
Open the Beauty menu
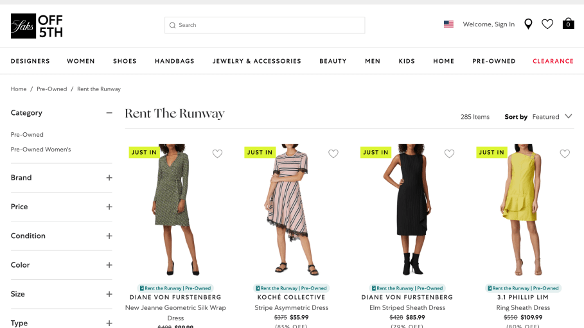click(333, 61)
